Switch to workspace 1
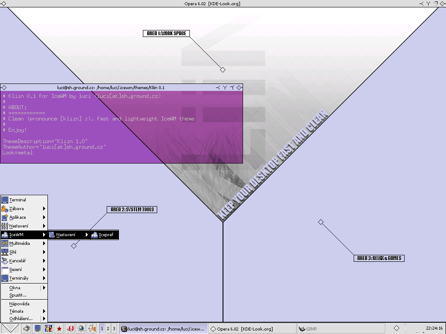 (x=102, y=329)
